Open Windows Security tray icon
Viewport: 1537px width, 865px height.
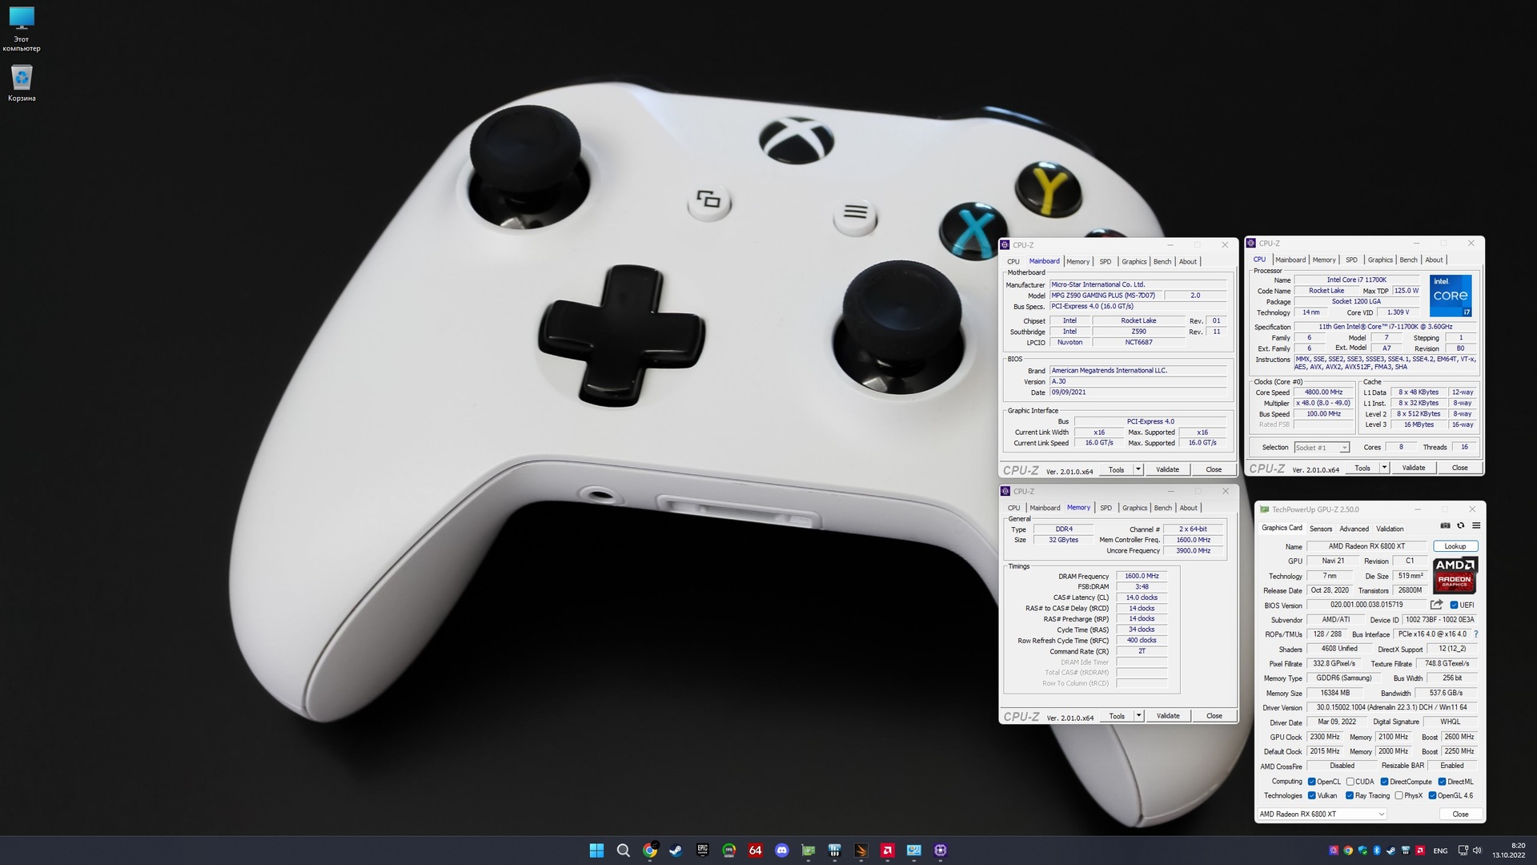1362,851
